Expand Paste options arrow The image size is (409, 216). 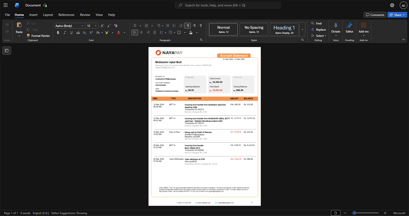click(19, 36)
